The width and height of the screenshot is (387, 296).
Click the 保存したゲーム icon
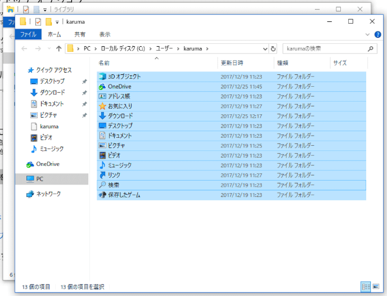click(x=102, y=195)
